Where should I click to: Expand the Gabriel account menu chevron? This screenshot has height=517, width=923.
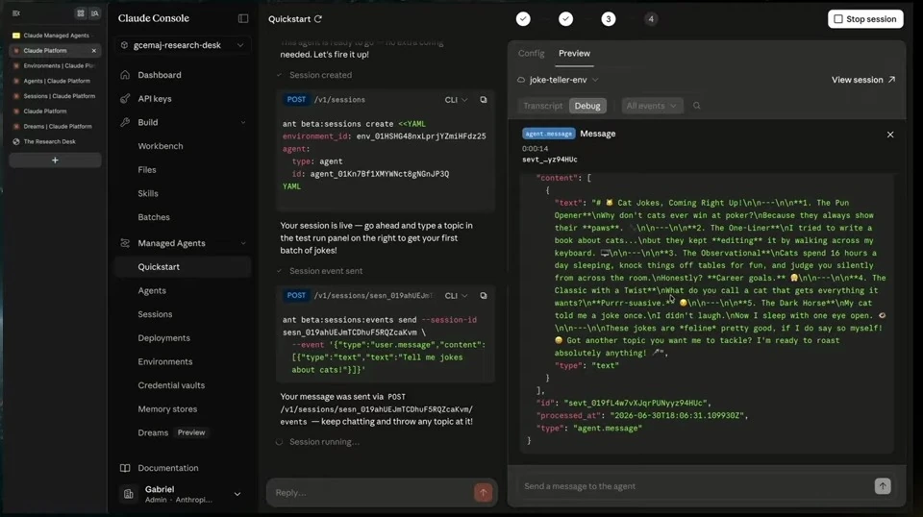coord(237,494)
